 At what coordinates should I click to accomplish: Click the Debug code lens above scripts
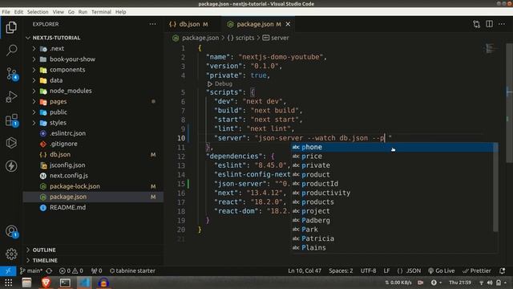click(x=220, y=83)
